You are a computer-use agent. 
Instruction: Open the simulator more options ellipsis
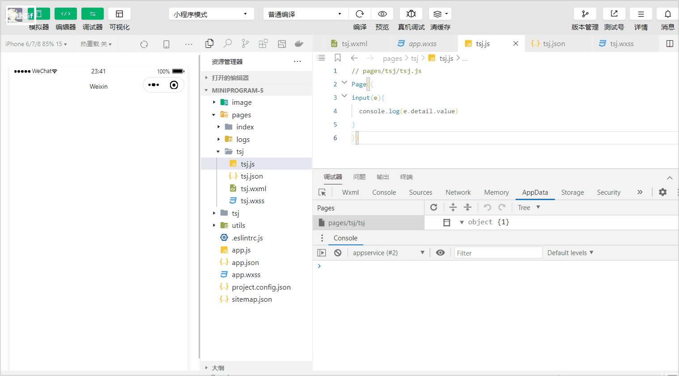pos(189,44)
